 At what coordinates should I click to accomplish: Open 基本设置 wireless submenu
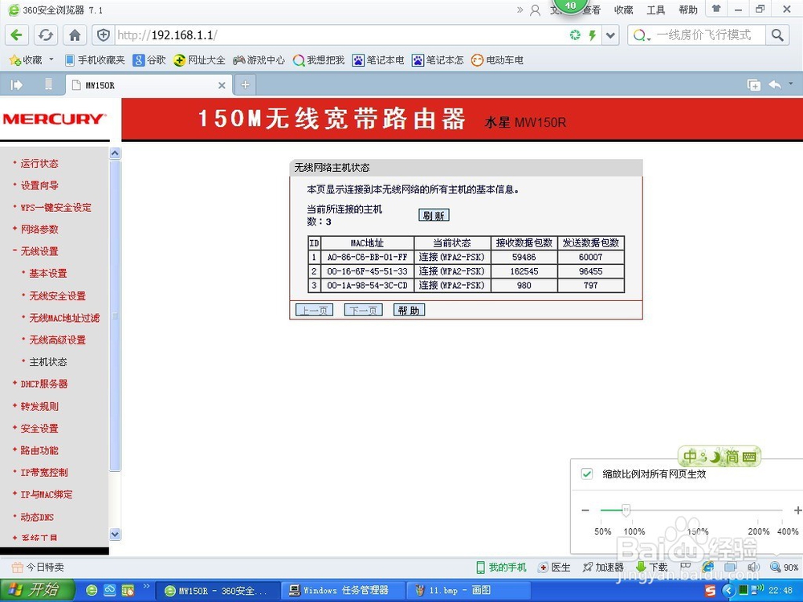click(48, 274)
